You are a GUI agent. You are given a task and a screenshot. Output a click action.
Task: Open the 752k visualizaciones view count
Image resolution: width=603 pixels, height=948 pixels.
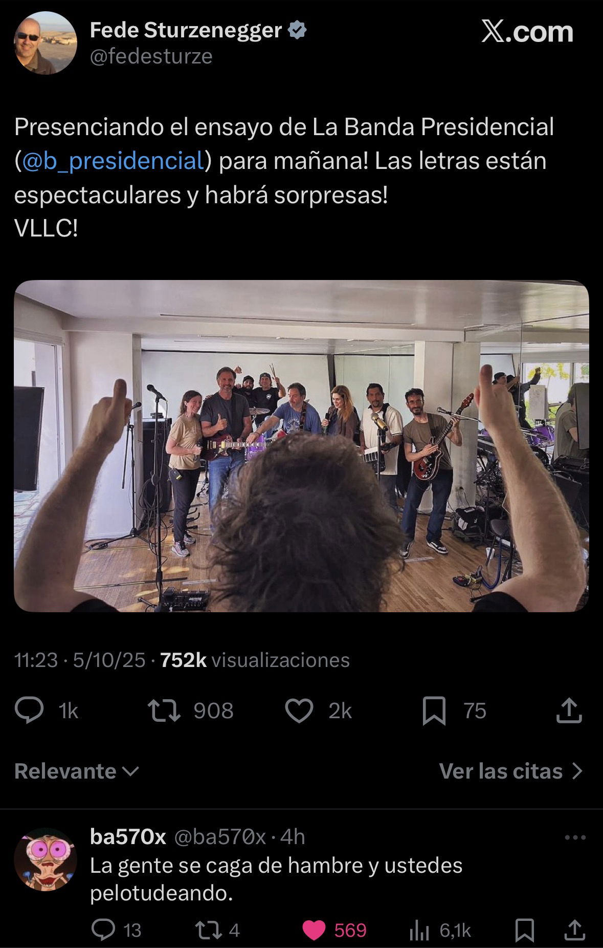(x=255, y=660)
